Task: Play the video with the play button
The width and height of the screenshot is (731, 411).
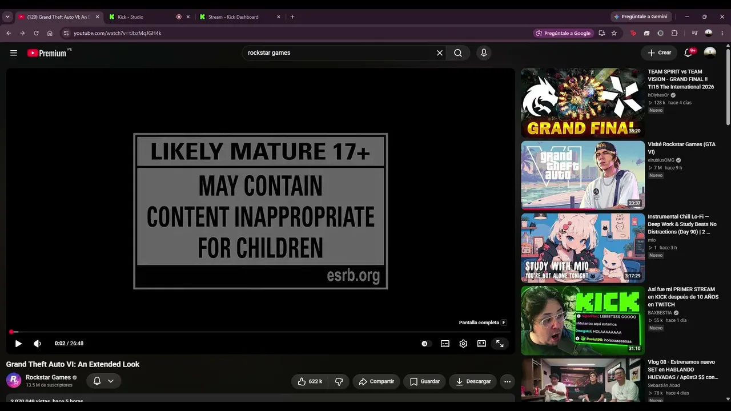Action: coord(18,344)
